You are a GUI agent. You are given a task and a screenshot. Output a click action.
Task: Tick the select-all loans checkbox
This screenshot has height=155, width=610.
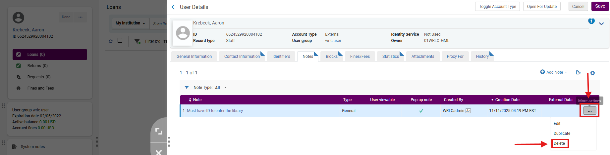point(120,41)
